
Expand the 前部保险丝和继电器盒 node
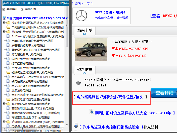pyautogui.click(x=4, y=103)
